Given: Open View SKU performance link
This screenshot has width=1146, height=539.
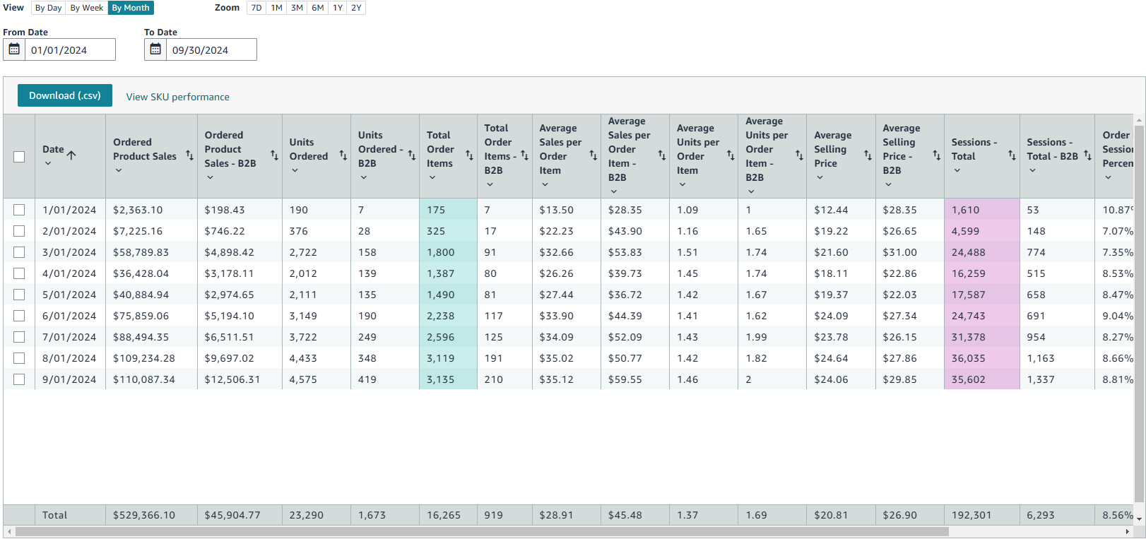Looking at the screenshot, I should pos(177,97).
